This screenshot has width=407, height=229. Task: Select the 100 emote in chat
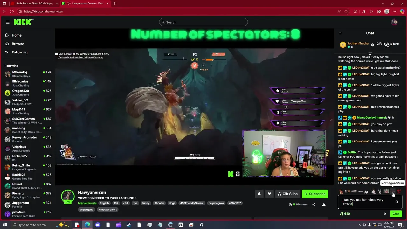tap(399, 191)
